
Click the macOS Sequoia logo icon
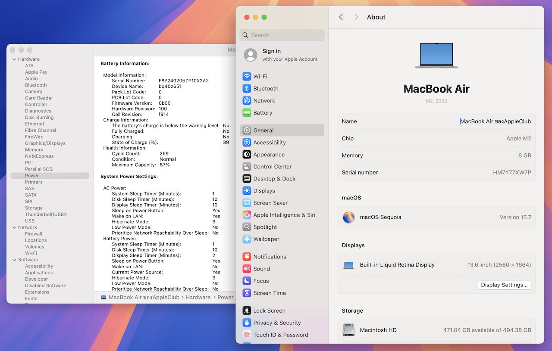(x=348, y=217)
